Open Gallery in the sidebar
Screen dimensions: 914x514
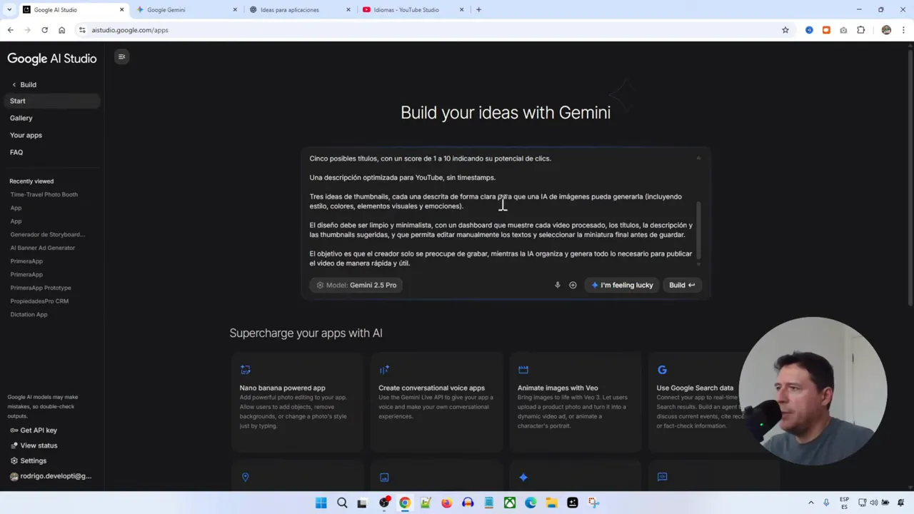(x=21, y=118)
